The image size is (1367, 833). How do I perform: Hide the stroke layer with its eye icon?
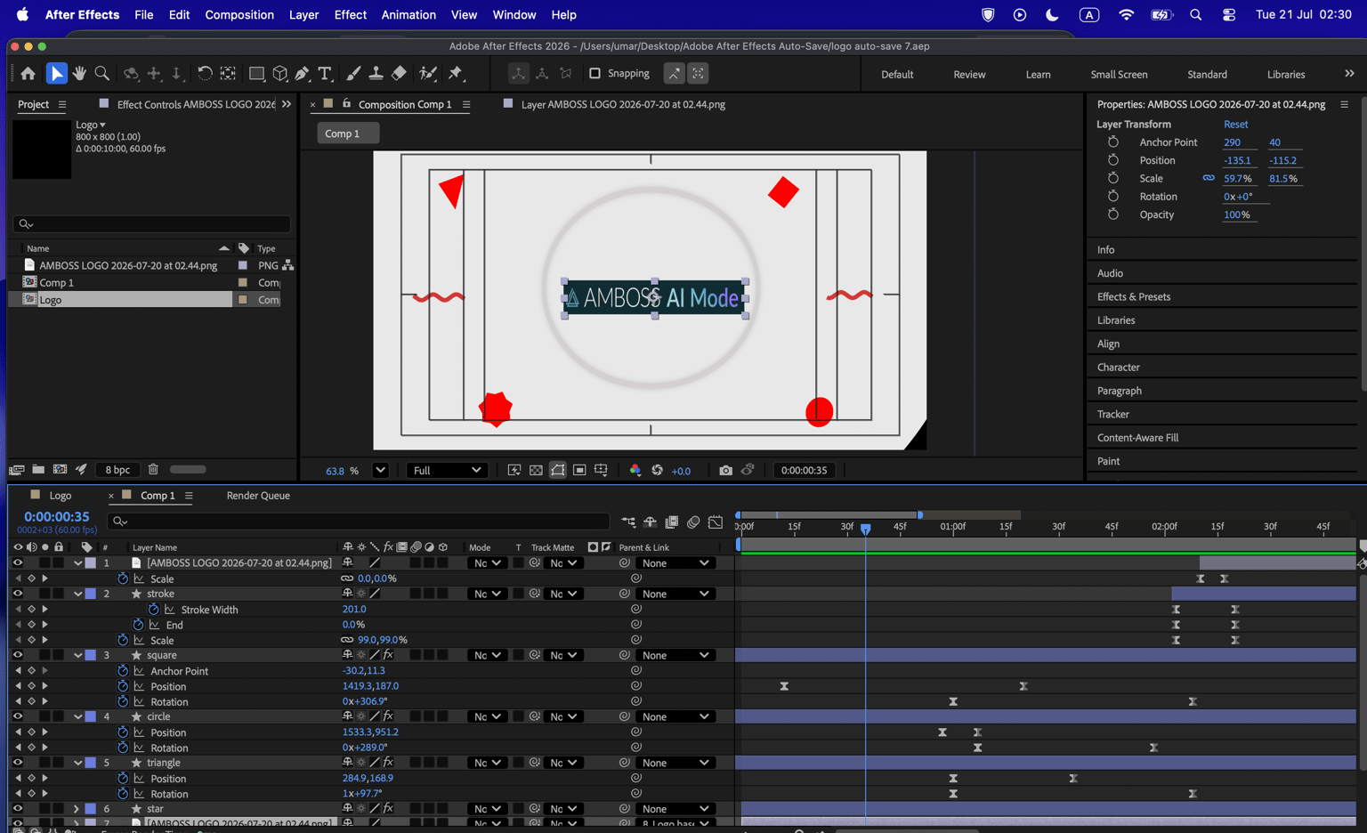(17, 594)
